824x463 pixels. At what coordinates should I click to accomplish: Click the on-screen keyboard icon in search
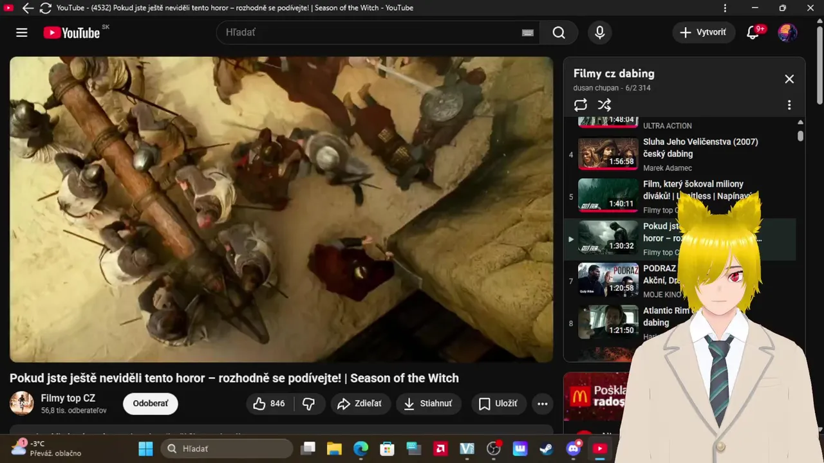coord(528,33)
